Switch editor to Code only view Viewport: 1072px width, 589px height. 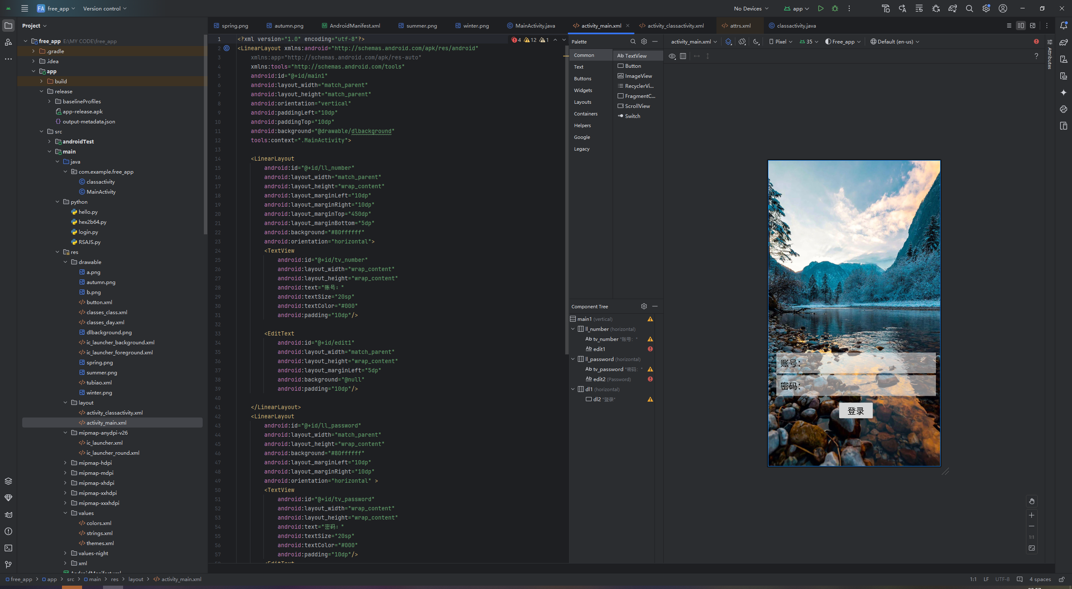(1009, 26)
